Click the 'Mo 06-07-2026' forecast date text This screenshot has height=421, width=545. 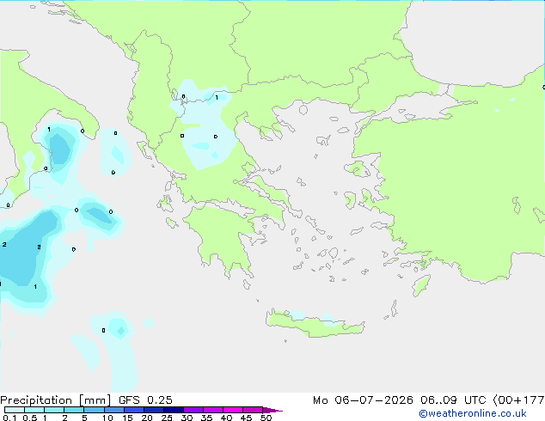coord(363,400)
